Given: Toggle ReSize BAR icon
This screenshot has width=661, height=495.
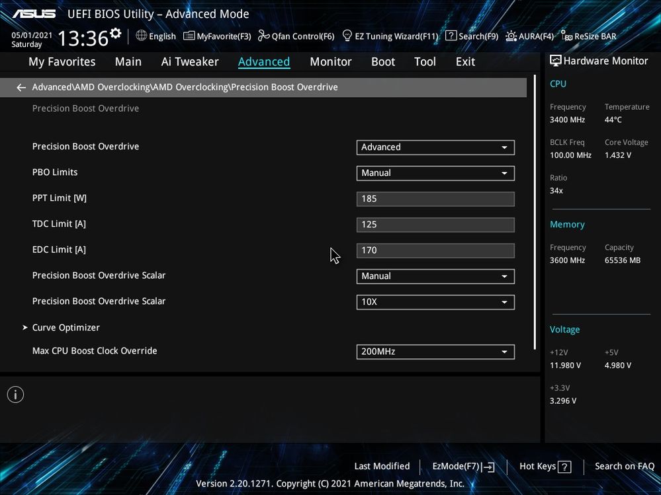Looking at the screenshot, I should tap(566, 36).
